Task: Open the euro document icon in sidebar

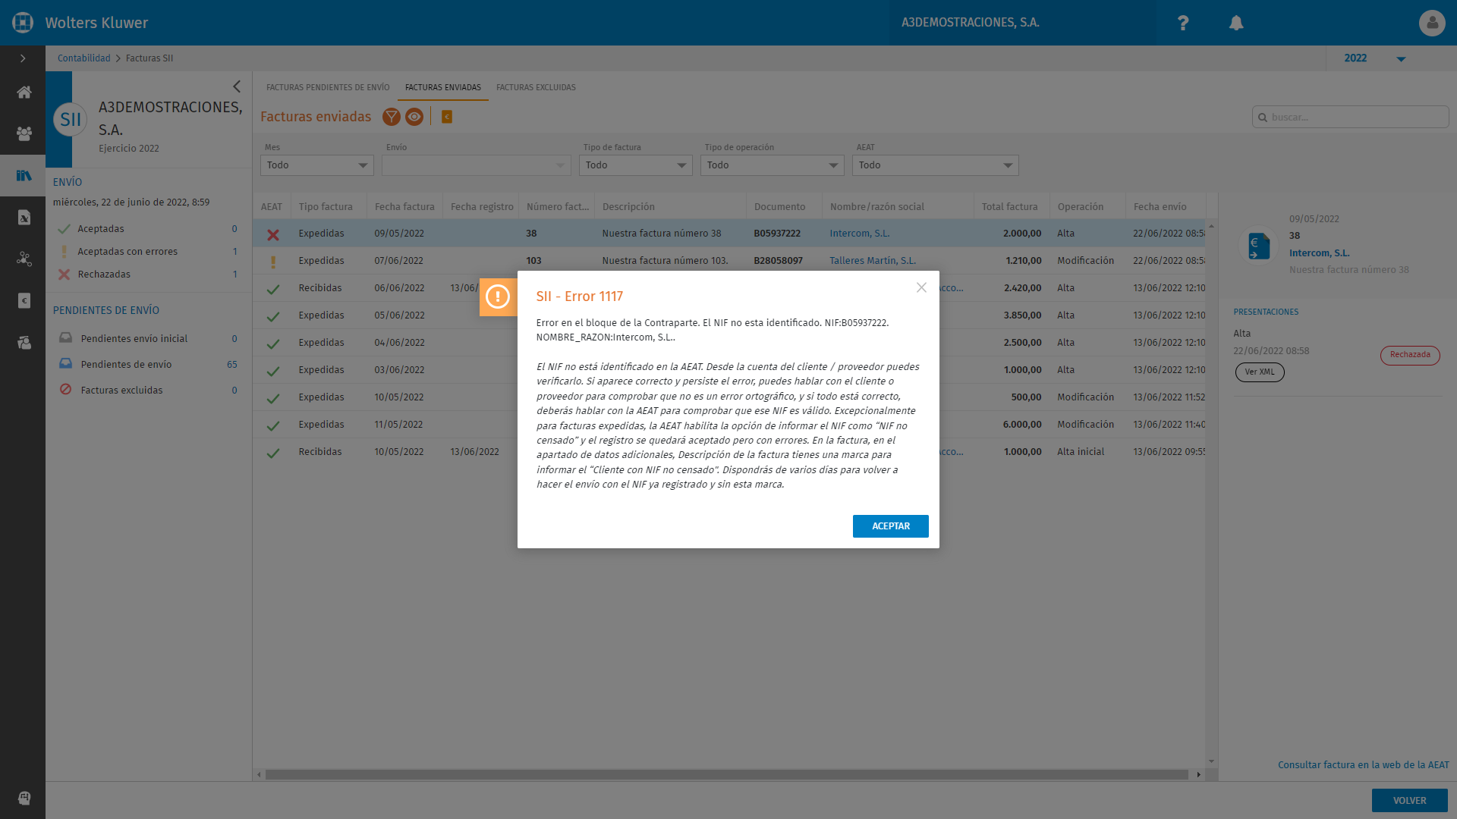Action: (x=24, y=301)
